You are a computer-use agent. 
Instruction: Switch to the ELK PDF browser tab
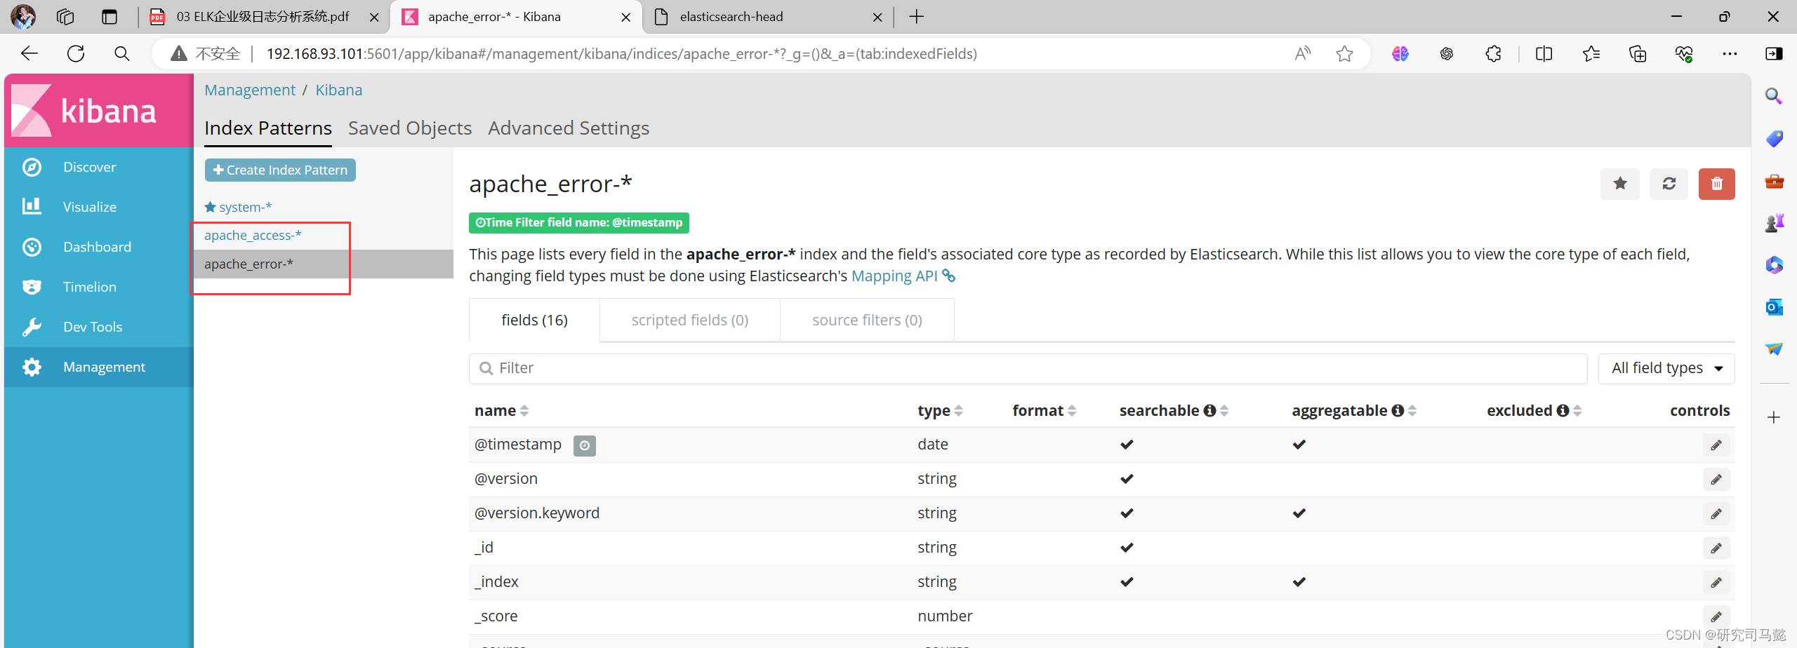(263, 17)
